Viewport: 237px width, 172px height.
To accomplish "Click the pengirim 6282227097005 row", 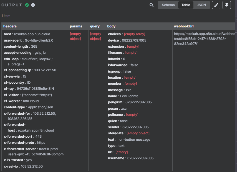I will tap(130, 102).
